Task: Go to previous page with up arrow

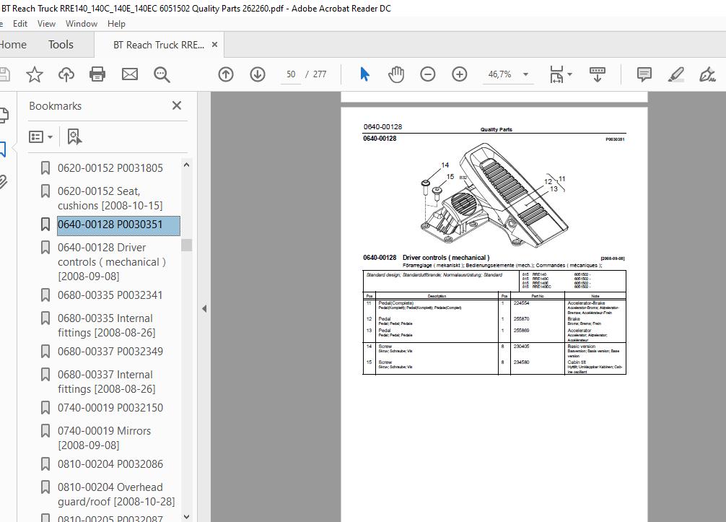Action: pyautogui.click(x=226, y=74)
